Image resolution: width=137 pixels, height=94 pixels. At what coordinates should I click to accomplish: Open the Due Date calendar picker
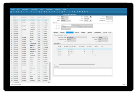[90, 21]
